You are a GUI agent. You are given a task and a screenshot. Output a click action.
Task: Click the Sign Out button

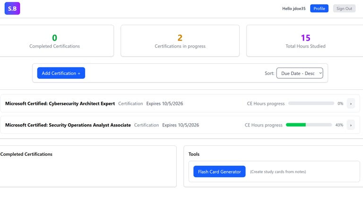click(344, 8)
